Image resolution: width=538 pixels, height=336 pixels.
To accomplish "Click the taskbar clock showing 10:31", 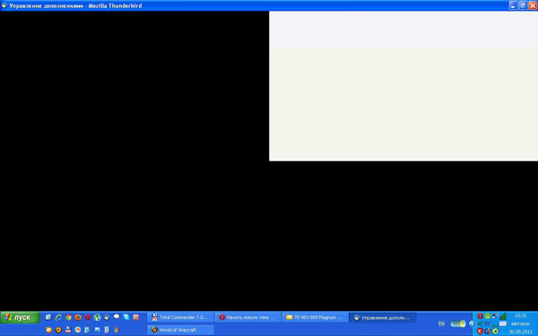I will click(520, 315).
